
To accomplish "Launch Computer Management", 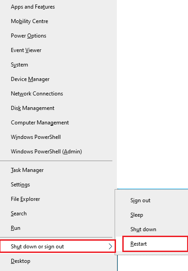I will (x=58, y=123).
